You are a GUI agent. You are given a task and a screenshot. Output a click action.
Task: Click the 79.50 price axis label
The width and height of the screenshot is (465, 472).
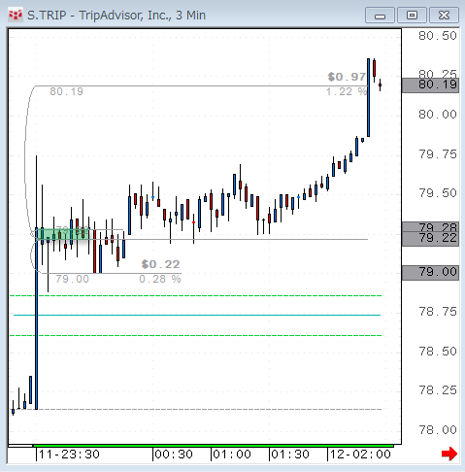pos(438,193)
